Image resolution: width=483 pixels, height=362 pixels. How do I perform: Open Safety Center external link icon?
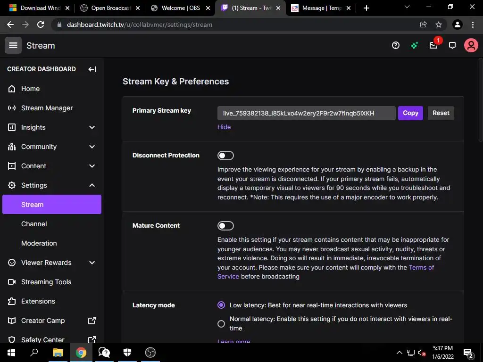[x=92, y=339]
